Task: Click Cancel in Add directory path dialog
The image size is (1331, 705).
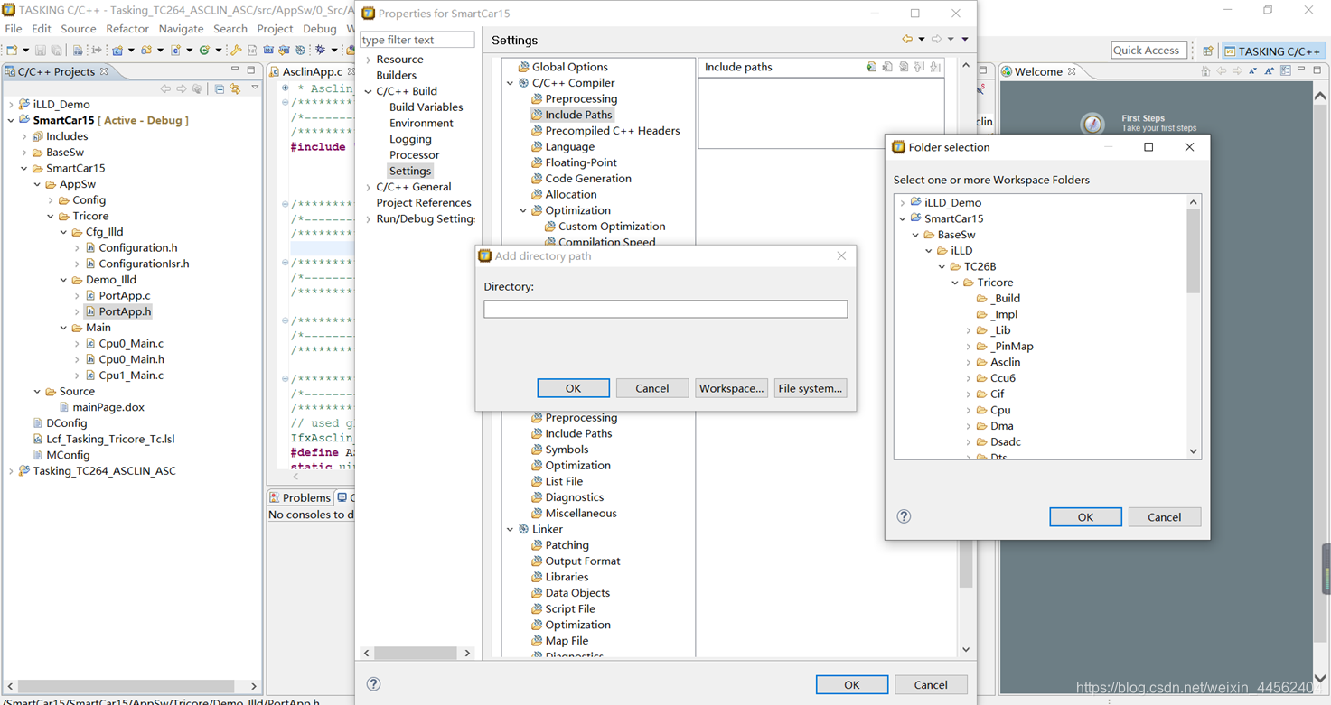Action: 651,388
